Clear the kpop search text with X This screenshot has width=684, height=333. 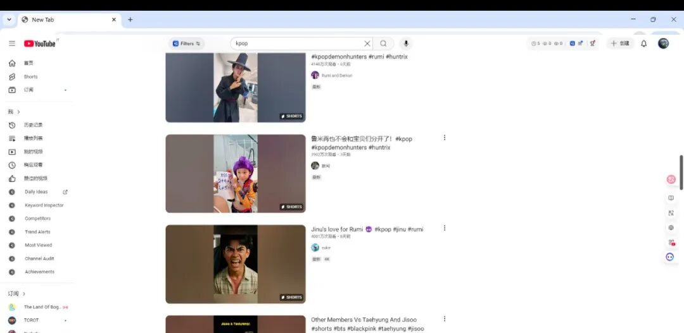(367, 44)
